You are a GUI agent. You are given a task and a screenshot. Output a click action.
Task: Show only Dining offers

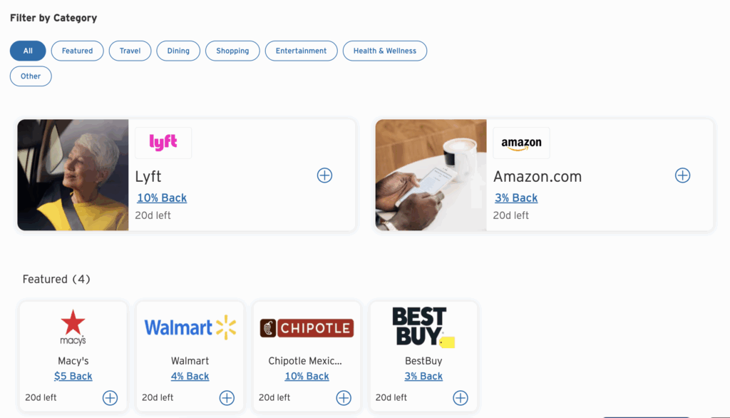[x=178, y=51]
